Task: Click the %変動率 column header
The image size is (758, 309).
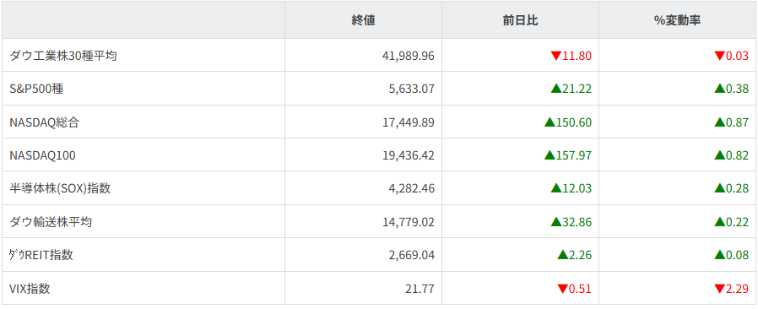Action: click(677, 20)
